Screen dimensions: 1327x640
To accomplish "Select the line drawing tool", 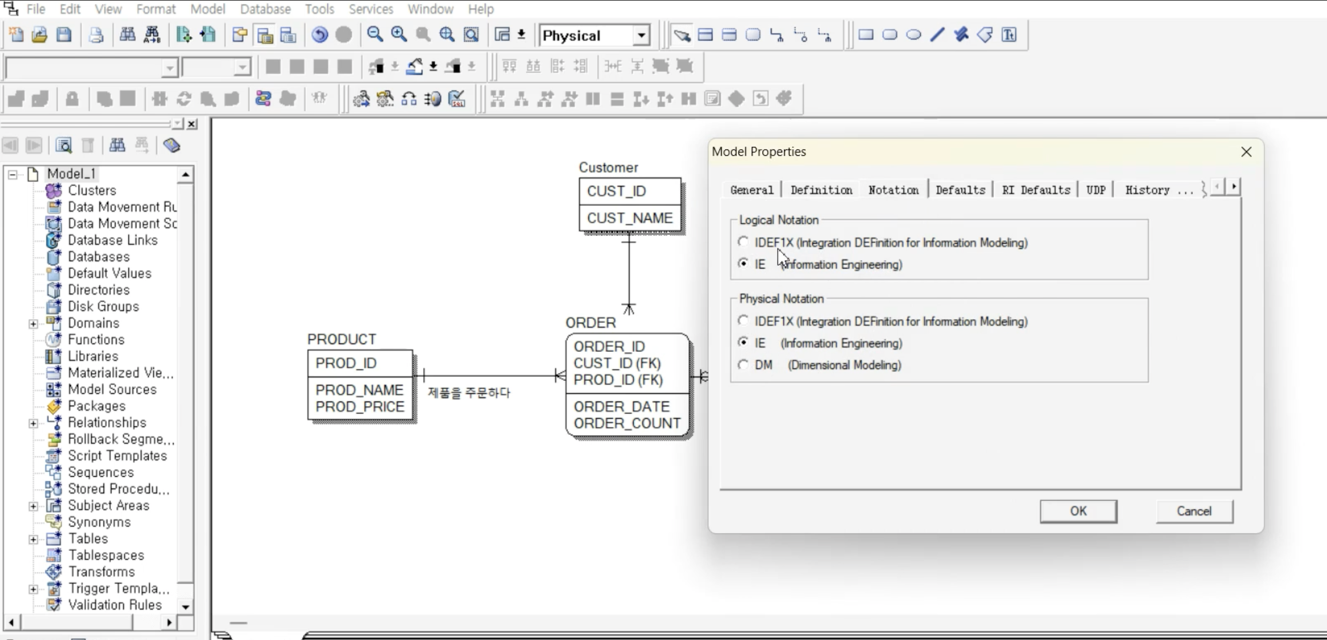I will point(938,35).
